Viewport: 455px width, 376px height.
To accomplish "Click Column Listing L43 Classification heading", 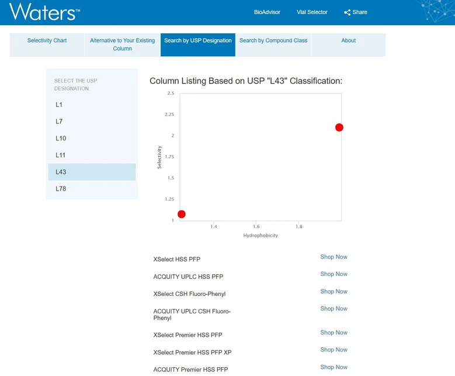I will point(246,81).
